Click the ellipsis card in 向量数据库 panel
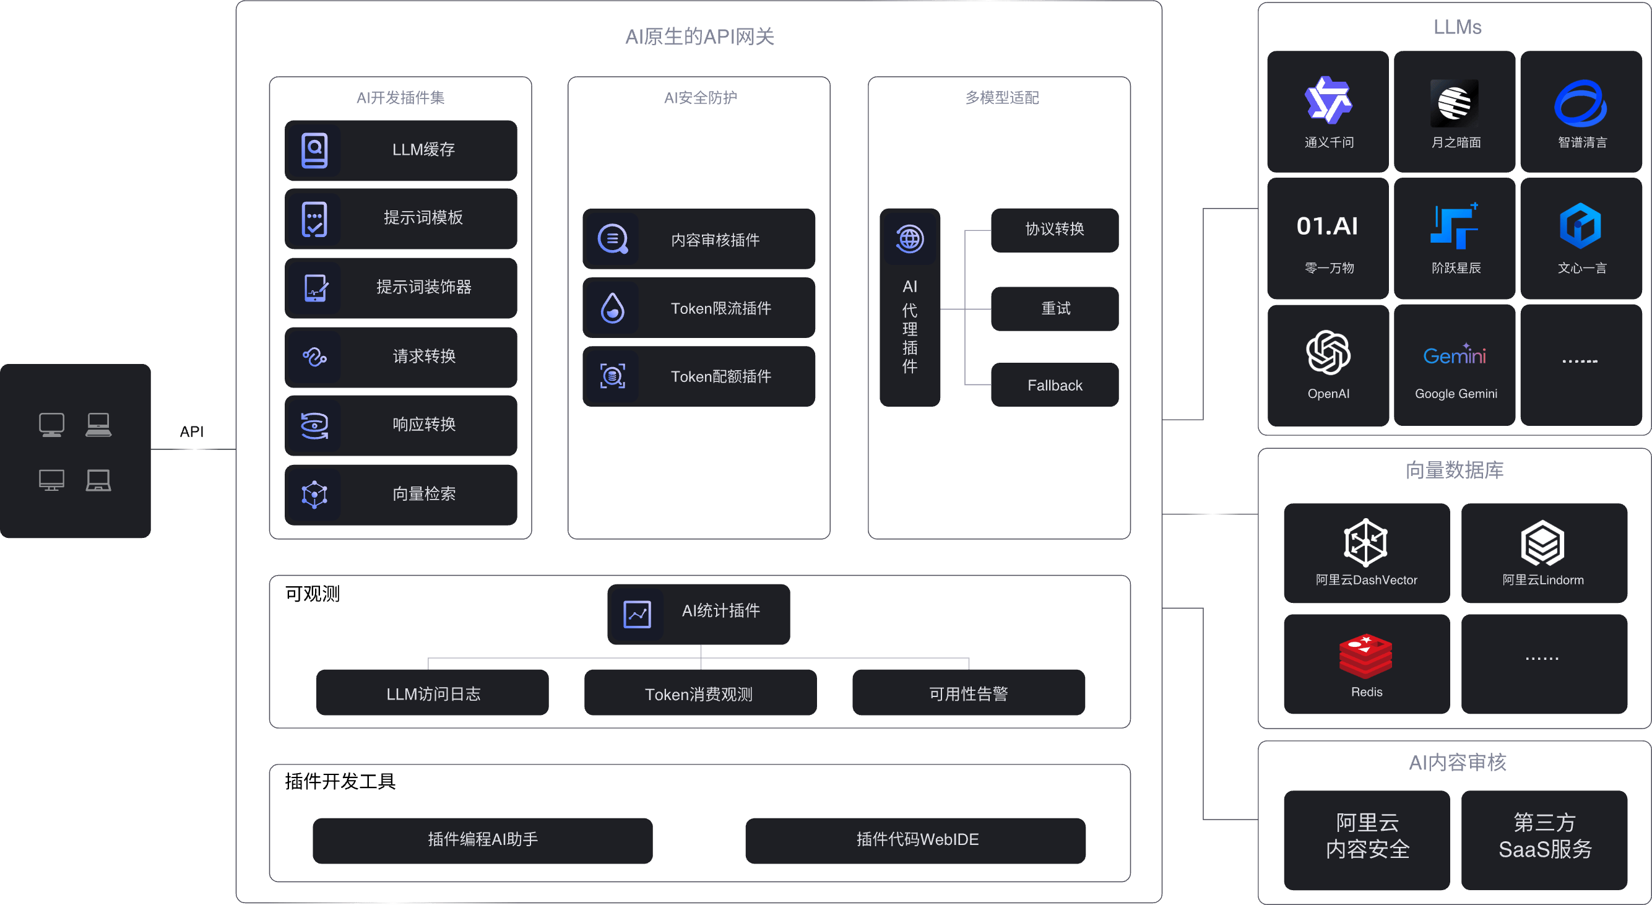1652x905 pixels. pyautogui.click(x=1544, y=664)
